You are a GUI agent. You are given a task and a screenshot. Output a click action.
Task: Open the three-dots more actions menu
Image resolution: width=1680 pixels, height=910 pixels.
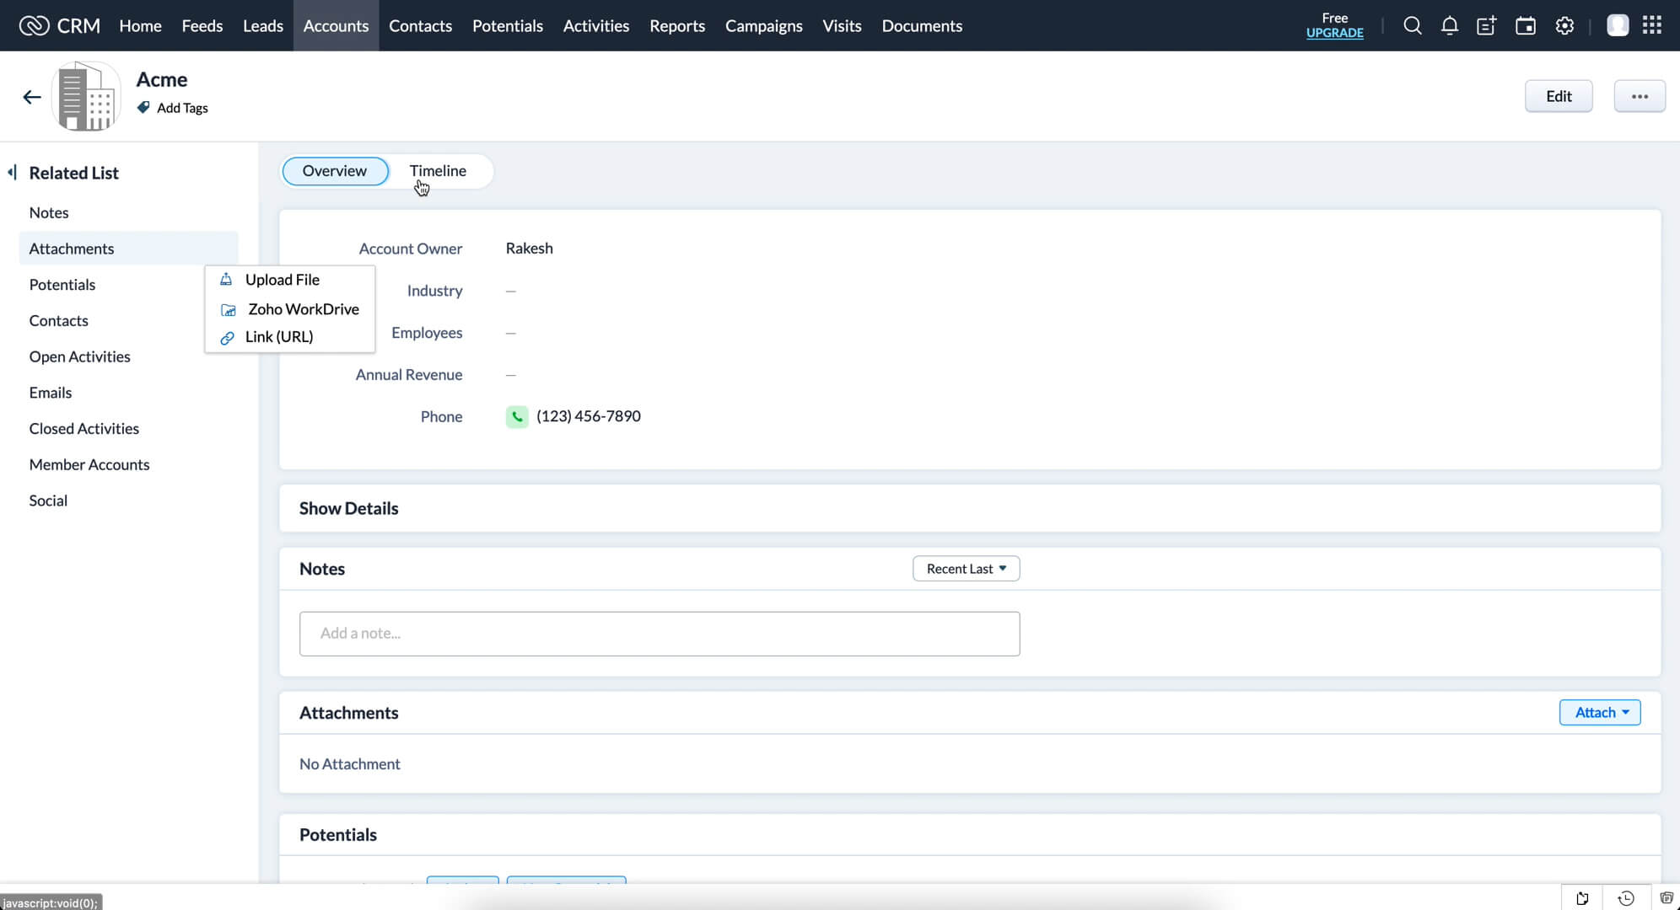coord(1639,96)
